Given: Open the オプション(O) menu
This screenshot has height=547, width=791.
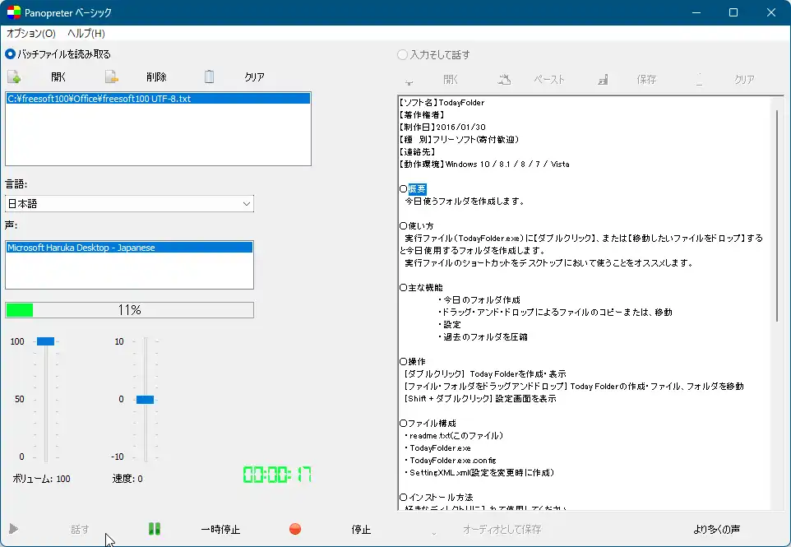Looking at the screenshot, I should pos(30,34).
